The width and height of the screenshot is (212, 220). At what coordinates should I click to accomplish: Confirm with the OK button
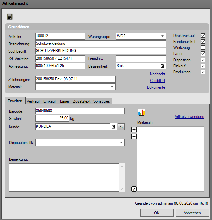point(157,213)
